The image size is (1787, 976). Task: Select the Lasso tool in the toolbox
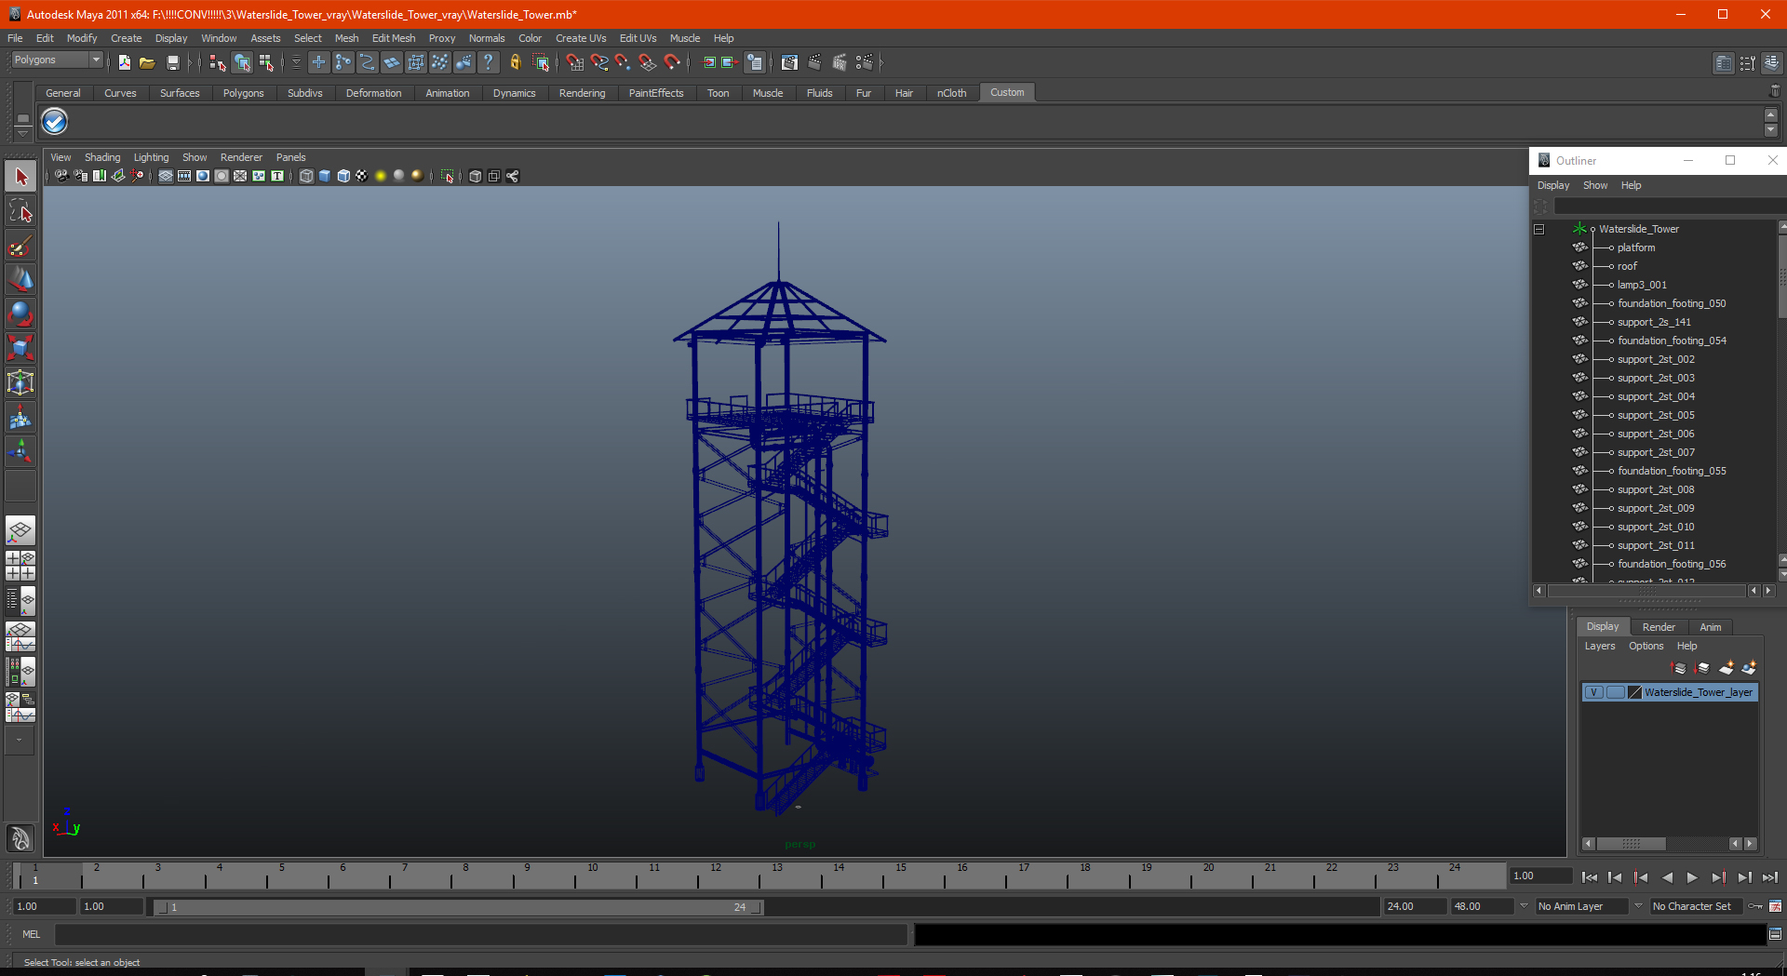[20, 212]
